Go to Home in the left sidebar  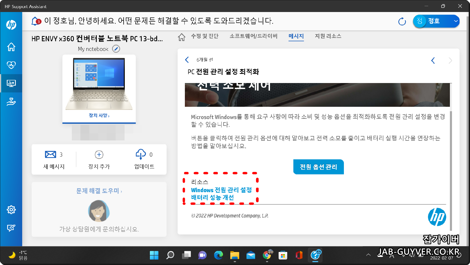pos(11,47)
